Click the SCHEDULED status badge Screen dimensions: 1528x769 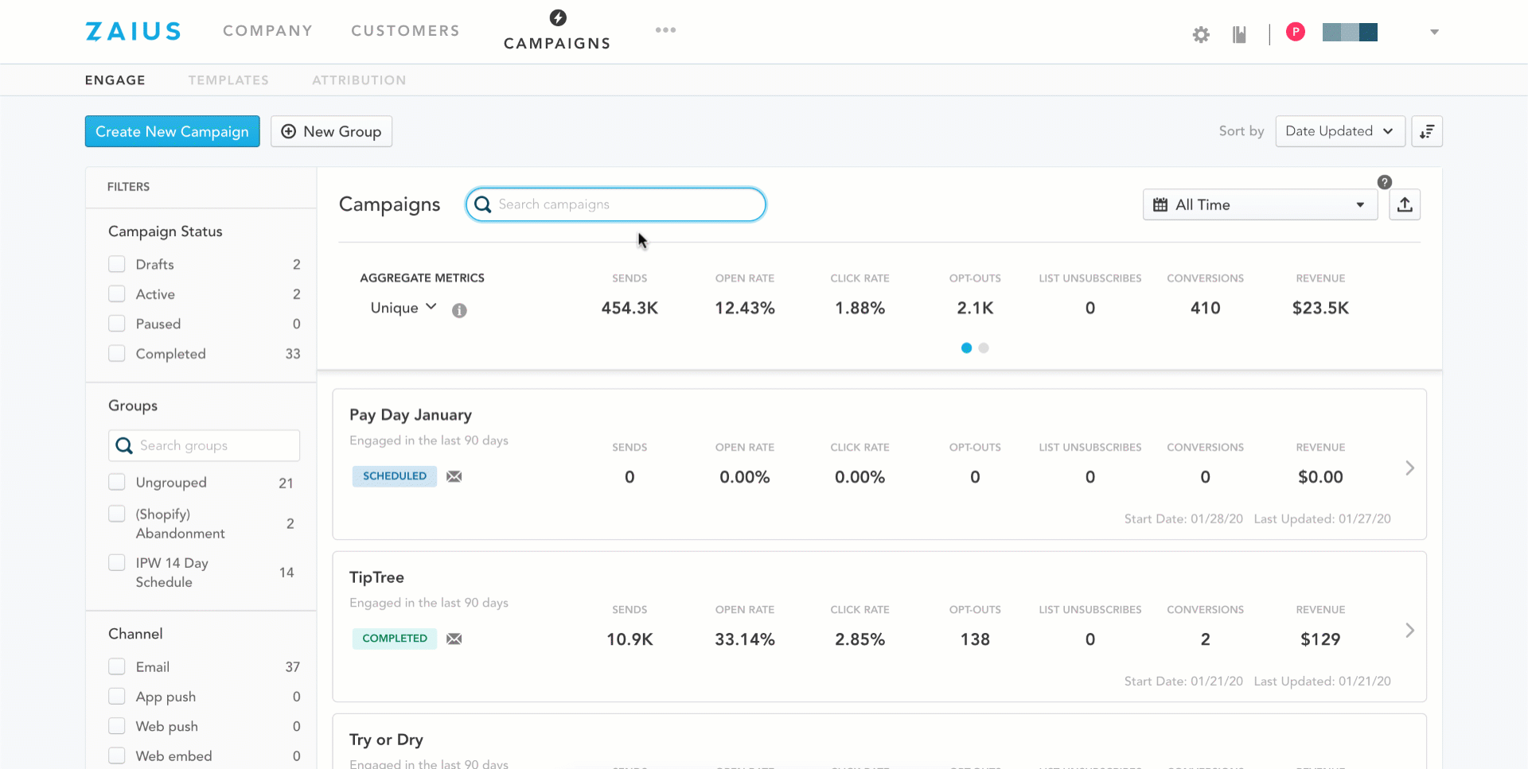point(395,476)
